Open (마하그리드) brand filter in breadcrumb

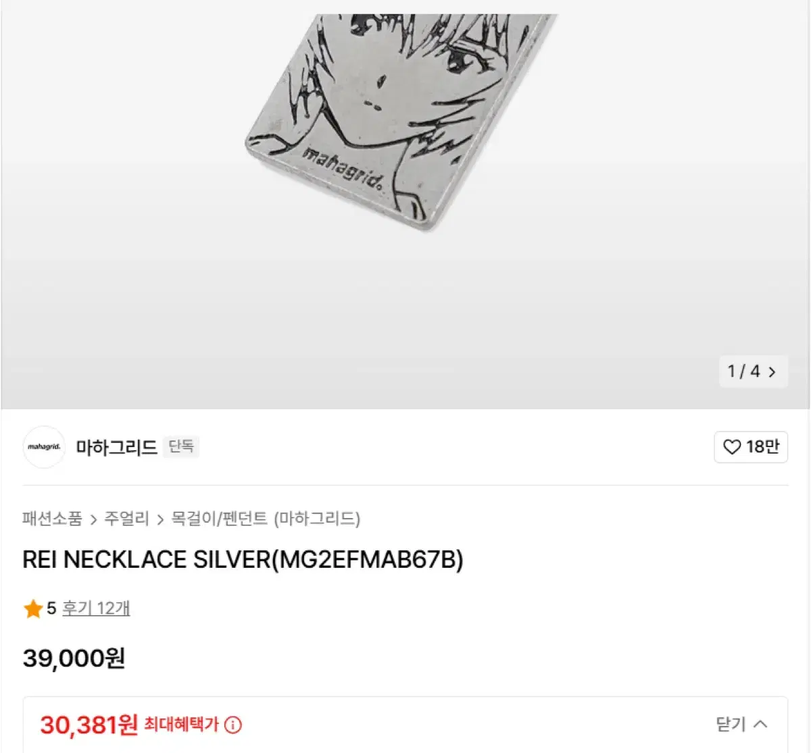[317, 519]
